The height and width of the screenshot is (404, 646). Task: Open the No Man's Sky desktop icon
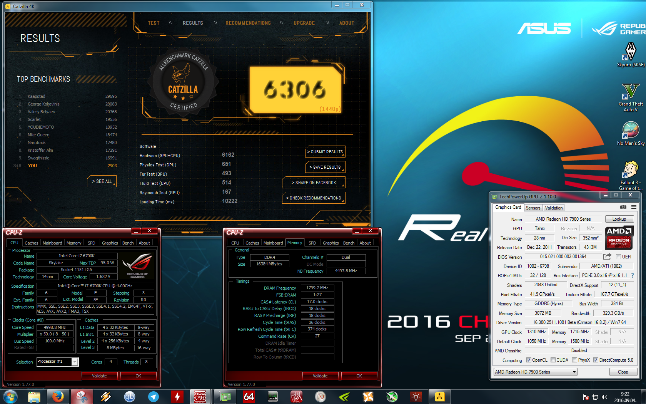[631, 133]
